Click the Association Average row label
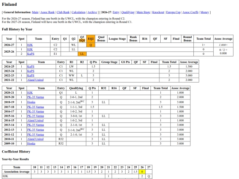The width and height of the screenshot is (239, 179). [x=17, y=171]
